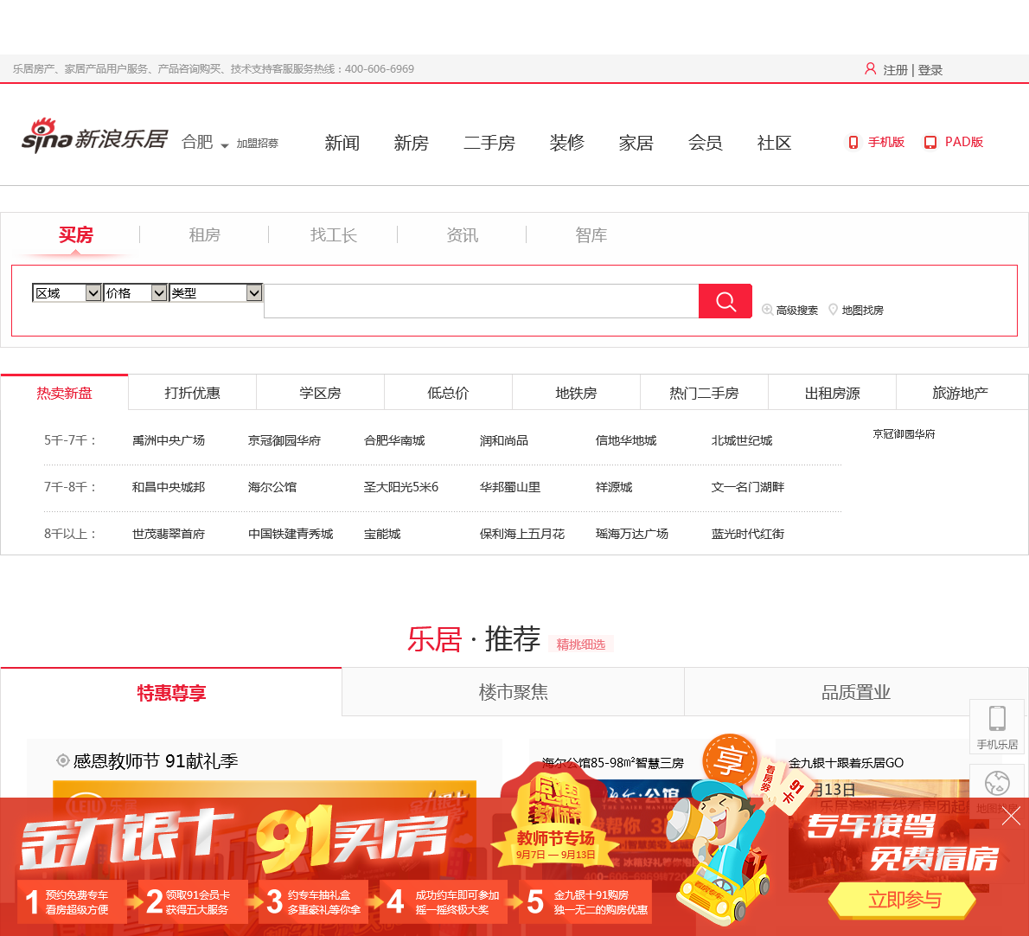Click the bullseye icon beside 感恩教师节
The height and width of the screenshot is (936, 1029).
[63, 760]
